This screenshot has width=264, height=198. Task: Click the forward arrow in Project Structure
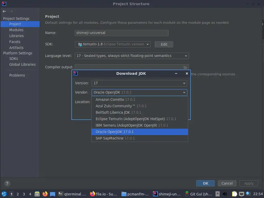pos(11,11)
